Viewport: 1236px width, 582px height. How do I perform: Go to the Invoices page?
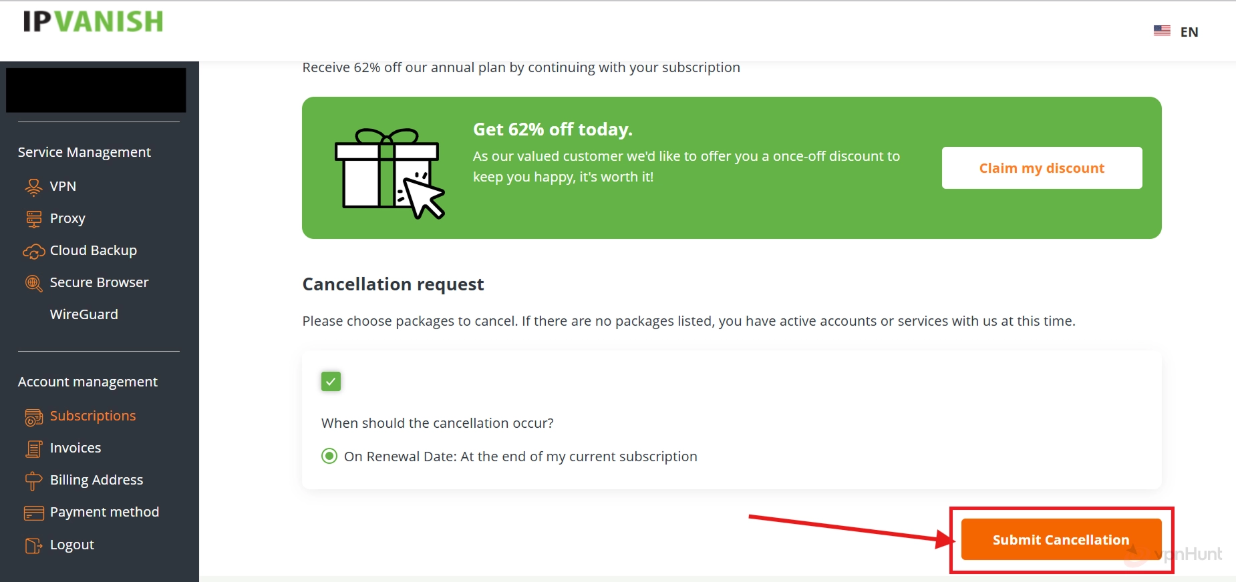tap(75, 448)
